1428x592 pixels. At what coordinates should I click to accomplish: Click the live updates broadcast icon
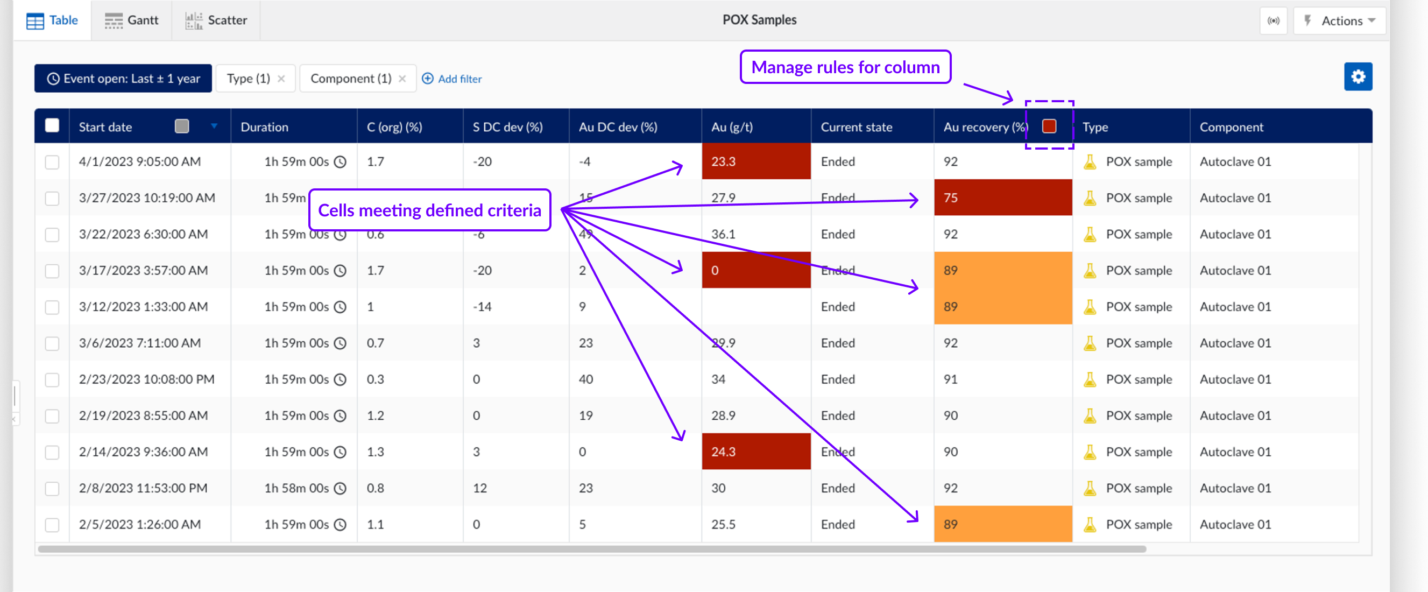1274,20
